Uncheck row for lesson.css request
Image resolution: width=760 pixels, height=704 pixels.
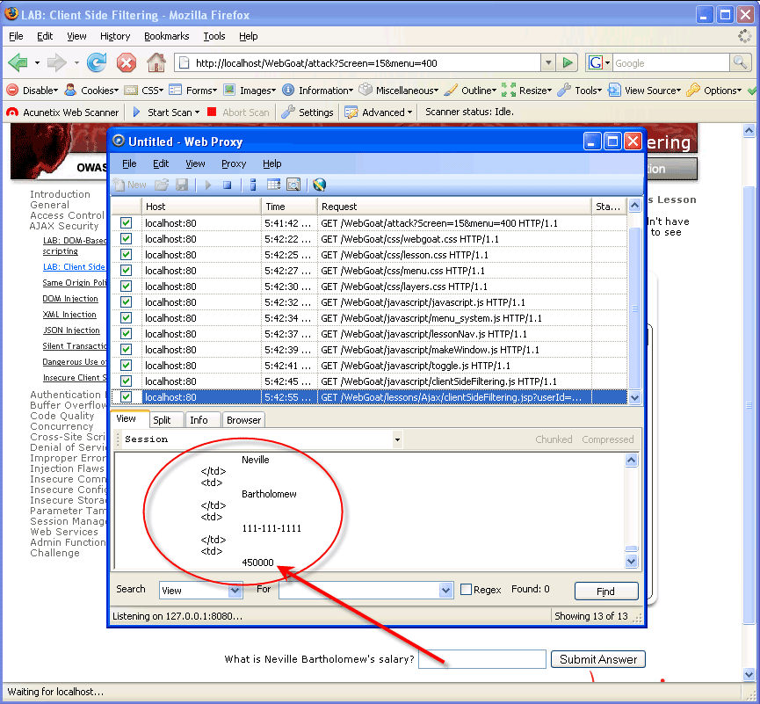click(126, 255)
